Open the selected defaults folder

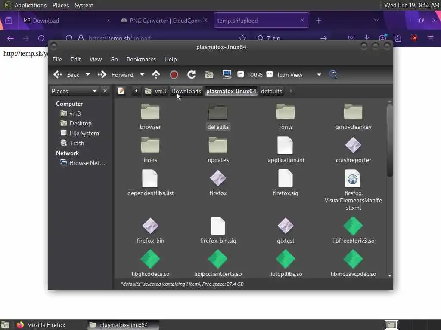[x=218, y=117]
